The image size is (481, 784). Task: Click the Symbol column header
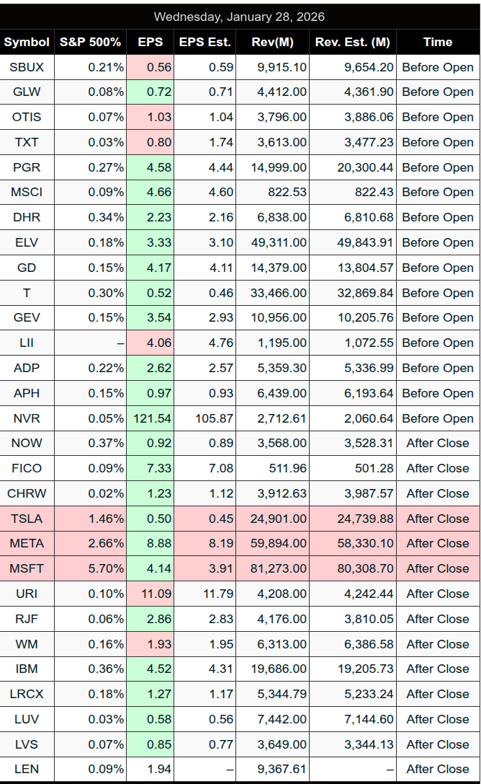[x=27, y=42]
